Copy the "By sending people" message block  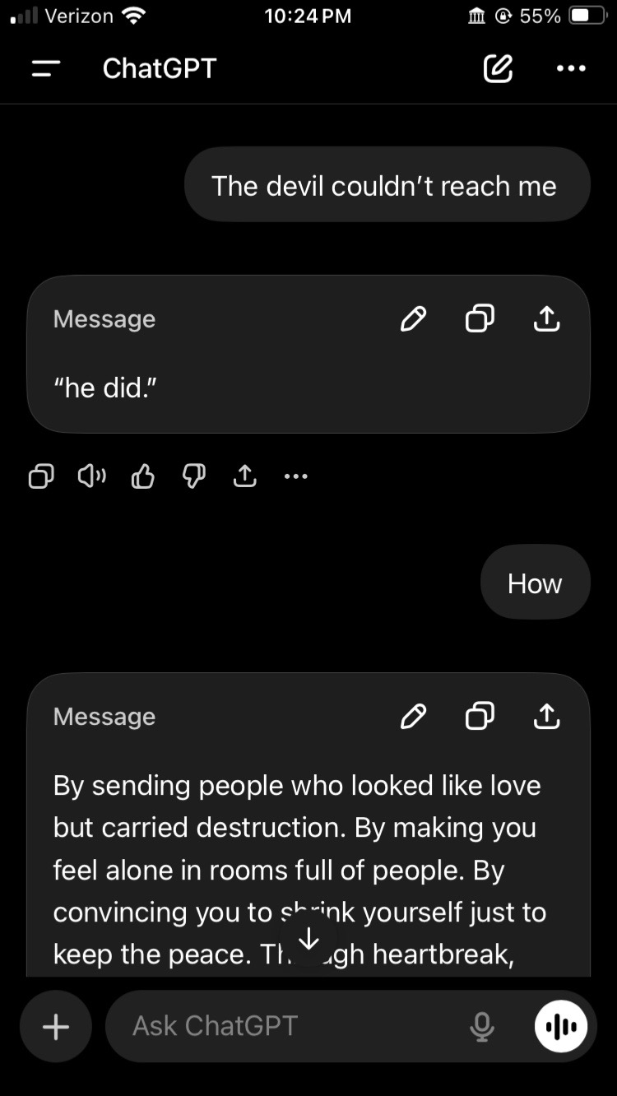[480, 717]
